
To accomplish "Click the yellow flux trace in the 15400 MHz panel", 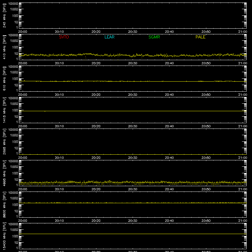I will [x=133, y=234].
